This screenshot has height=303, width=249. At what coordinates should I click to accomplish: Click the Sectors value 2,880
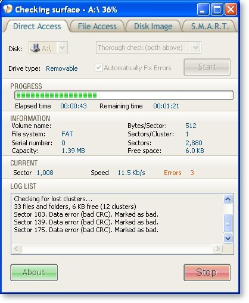pyautogui.click(x=194, y=143)
